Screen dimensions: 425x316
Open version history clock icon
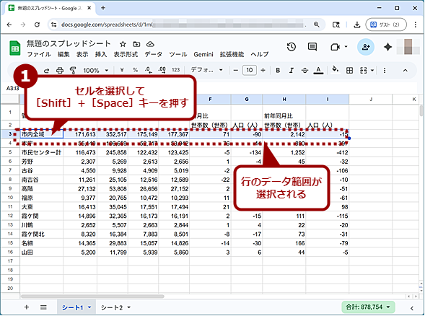point(292,47)
